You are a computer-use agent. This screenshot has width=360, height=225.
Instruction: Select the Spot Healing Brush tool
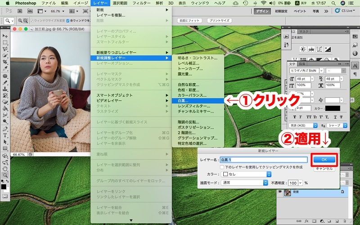(x=5, y=76)
